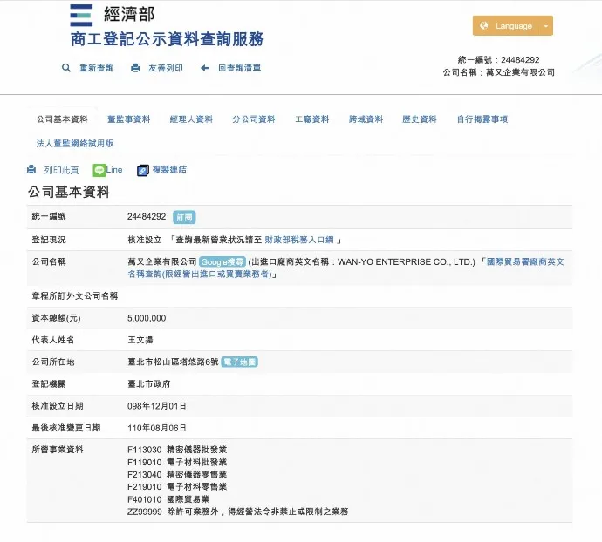Image resolution: width=602 pixels, height=542 pixels.
Task: Click the representative name 王文揚
Action: click(140, 340)
